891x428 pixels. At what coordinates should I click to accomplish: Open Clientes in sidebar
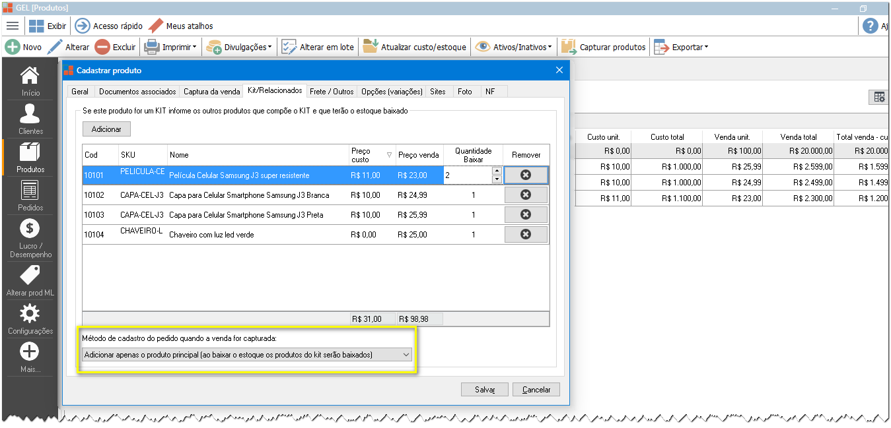tap(30, 119)
